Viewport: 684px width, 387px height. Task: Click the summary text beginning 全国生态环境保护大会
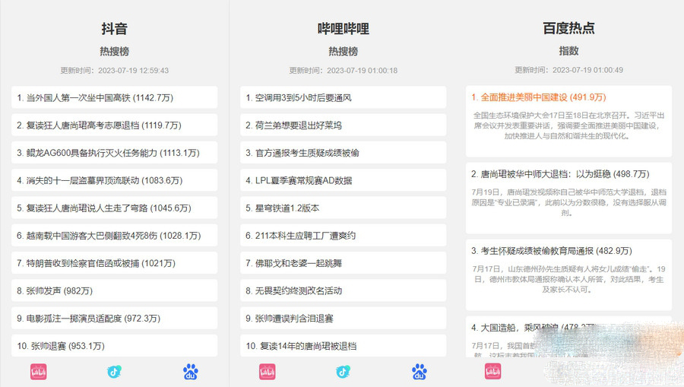(x=568, y=125)
